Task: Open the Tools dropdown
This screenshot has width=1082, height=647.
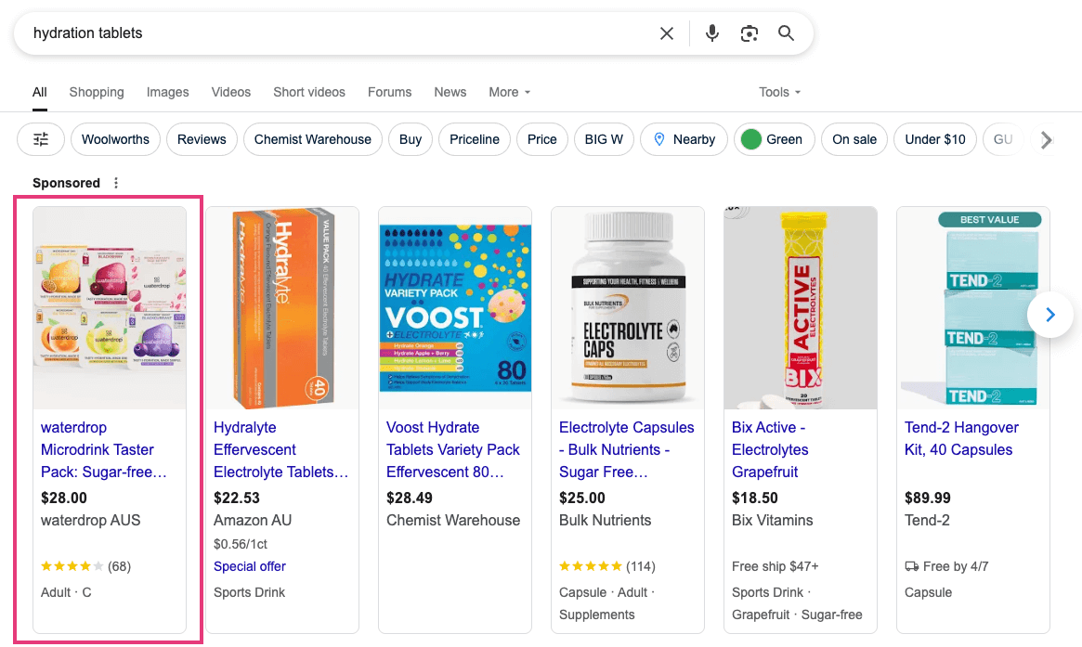Action: pos(779,92)
